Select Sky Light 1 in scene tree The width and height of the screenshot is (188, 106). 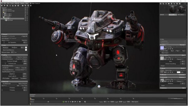pos(9,14)
